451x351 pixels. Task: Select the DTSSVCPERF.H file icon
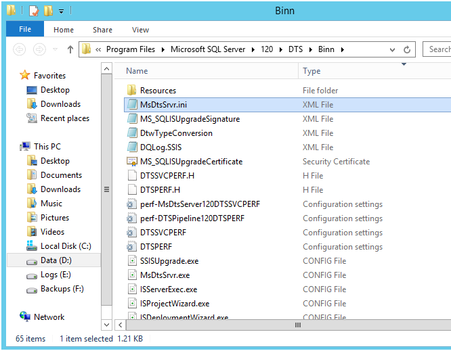[132, 176]
